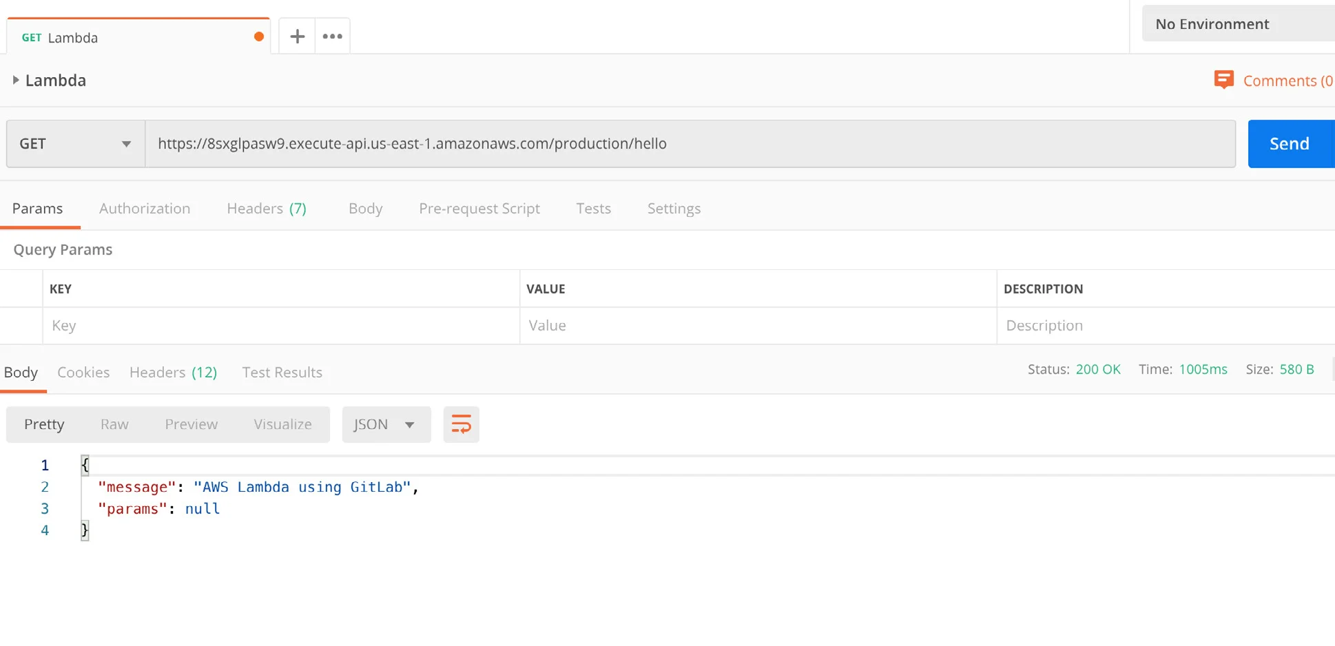Select the Tests tab
Viewport: 1335px width, 646px height.
593,209
